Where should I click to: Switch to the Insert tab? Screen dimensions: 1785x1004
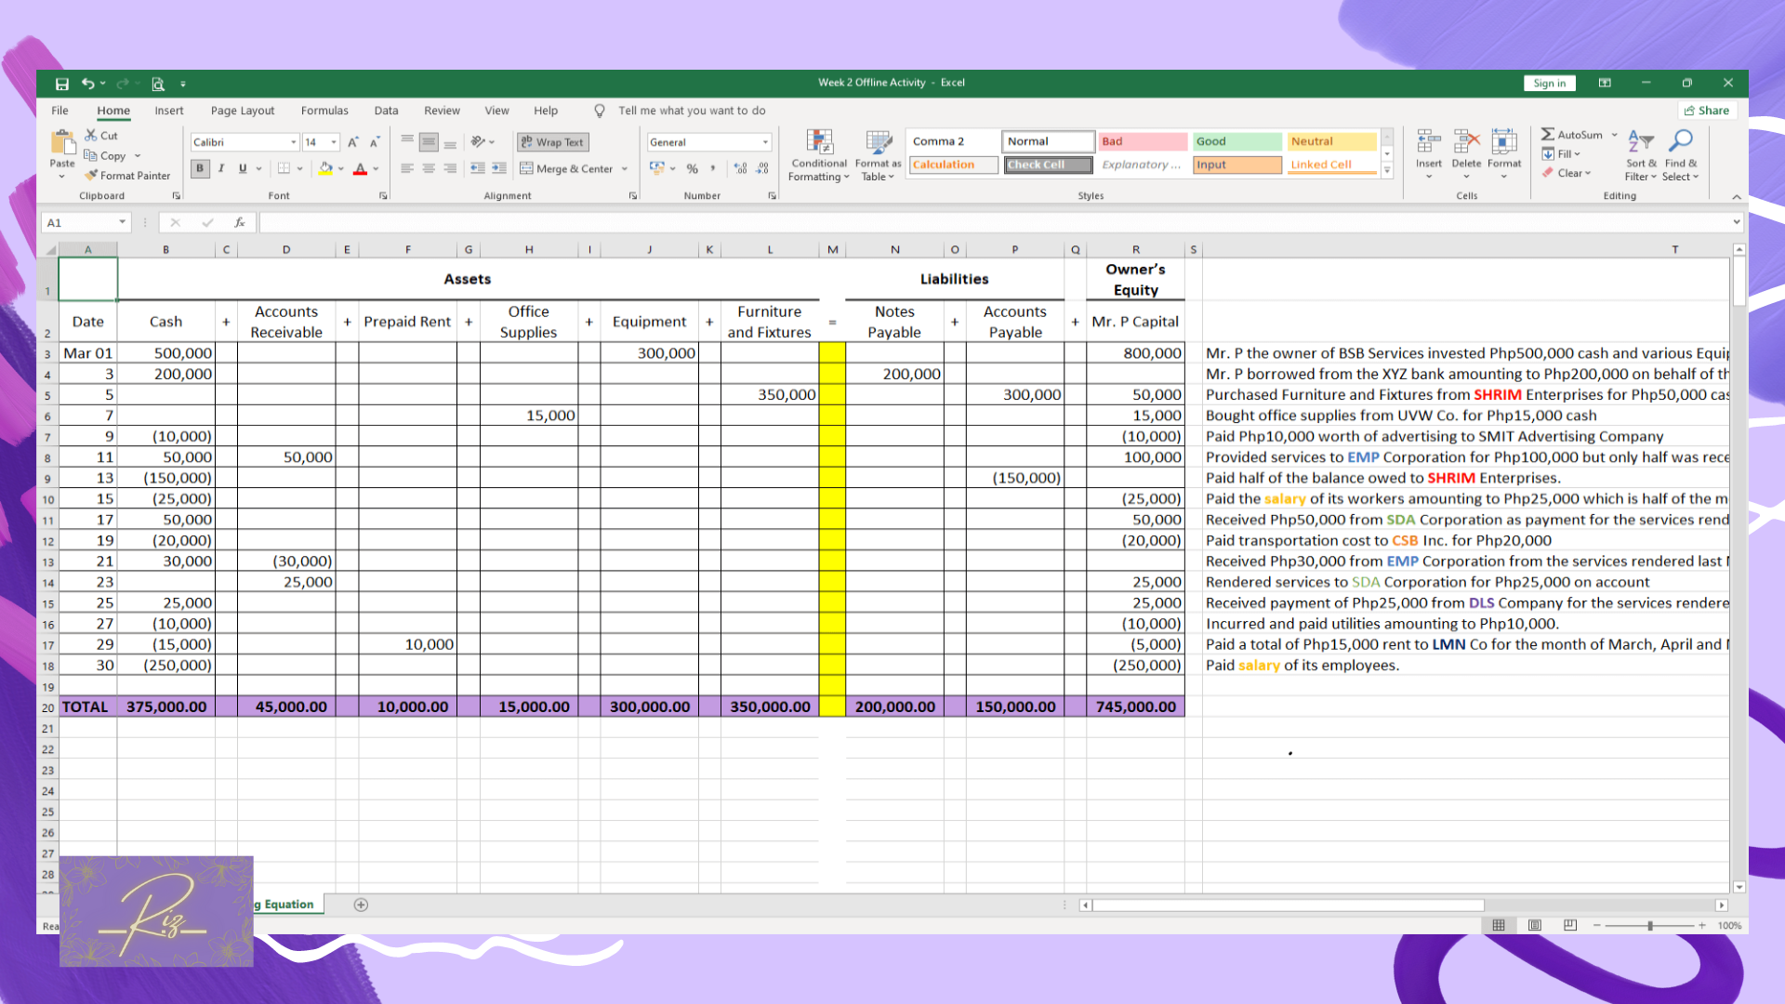tap(169, 111)
